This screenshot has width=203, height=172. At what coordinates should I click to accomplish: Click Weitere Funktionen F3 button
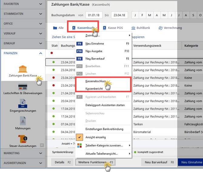(95, 162)
